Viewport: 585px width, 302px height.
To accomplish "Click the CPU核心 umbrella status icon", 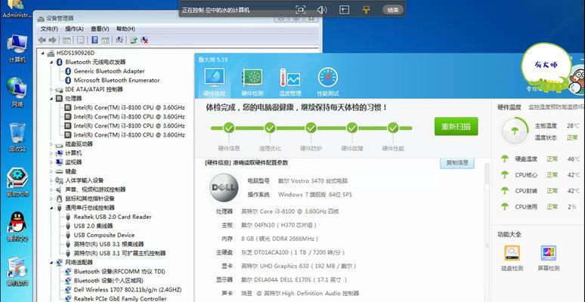I will [x=505, y=174].
